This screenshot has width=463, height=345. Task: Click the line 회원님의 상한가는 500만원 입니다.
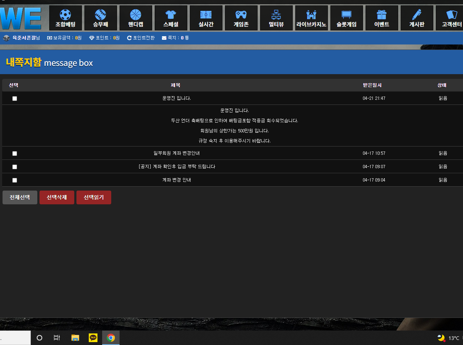point(234,131)
